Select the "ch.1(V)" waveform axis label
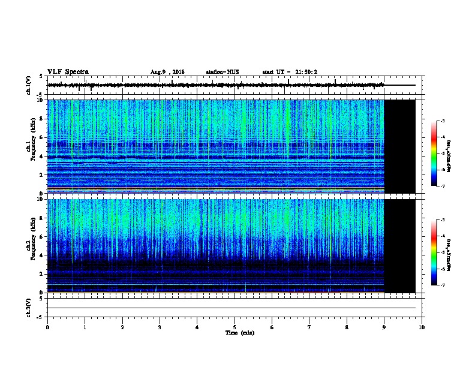Screen dimensions: 475x367 tap(29, 85)
